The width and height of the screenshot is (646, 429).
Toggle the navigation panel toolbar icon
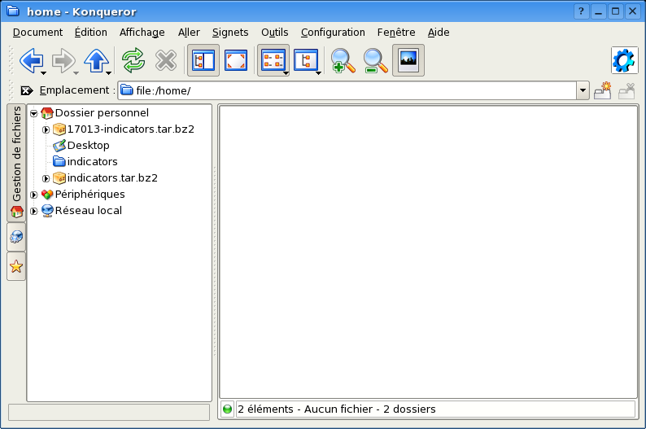click(x=203, y=60)
